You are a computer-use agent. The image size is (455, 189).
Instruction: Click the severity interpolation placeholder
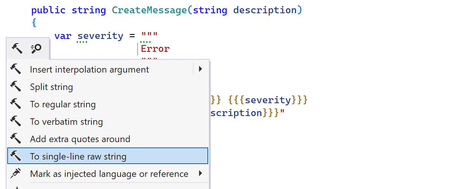268,100
